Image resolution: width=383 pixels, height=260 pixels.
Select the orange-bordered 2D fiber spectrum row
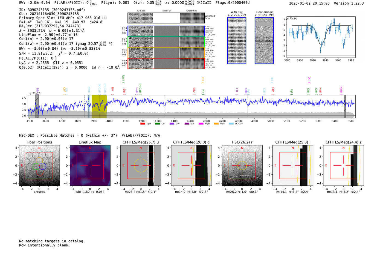coord(166,53)
